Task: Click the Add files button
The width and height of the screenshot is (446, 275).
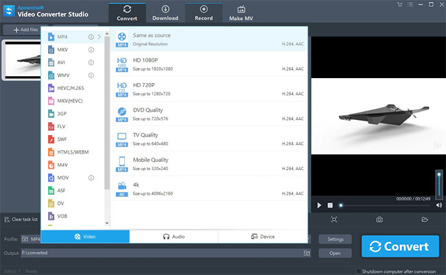Action: click(x=25, y=29)
